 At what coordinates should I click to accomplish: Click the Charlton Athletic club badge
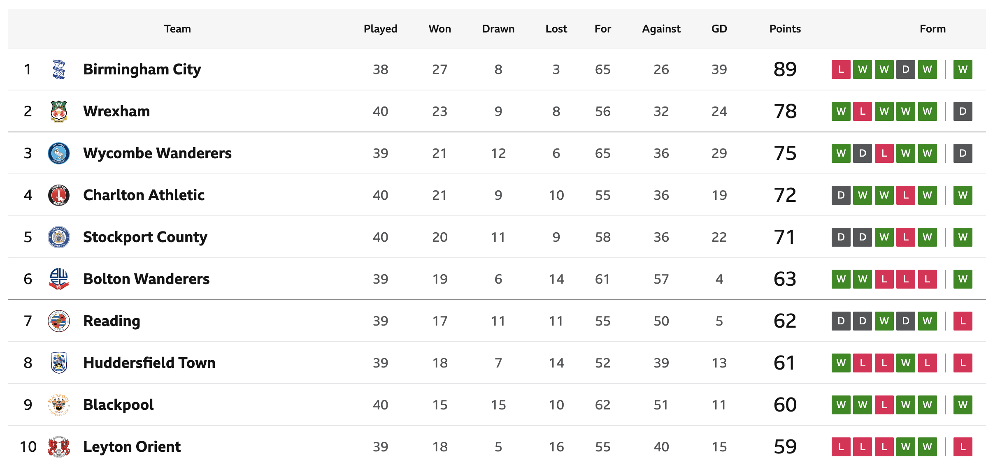coord(59,195)
